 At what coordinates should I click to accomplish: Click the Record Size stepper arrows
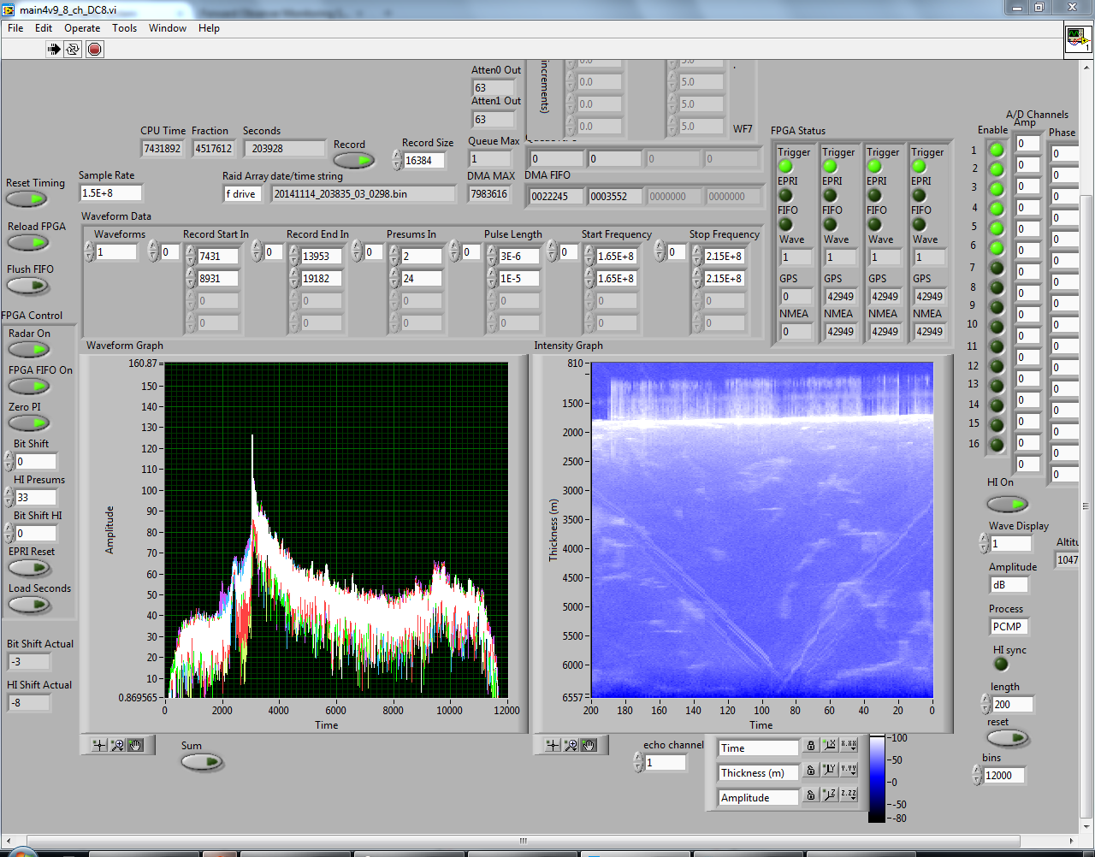point(397,160)
